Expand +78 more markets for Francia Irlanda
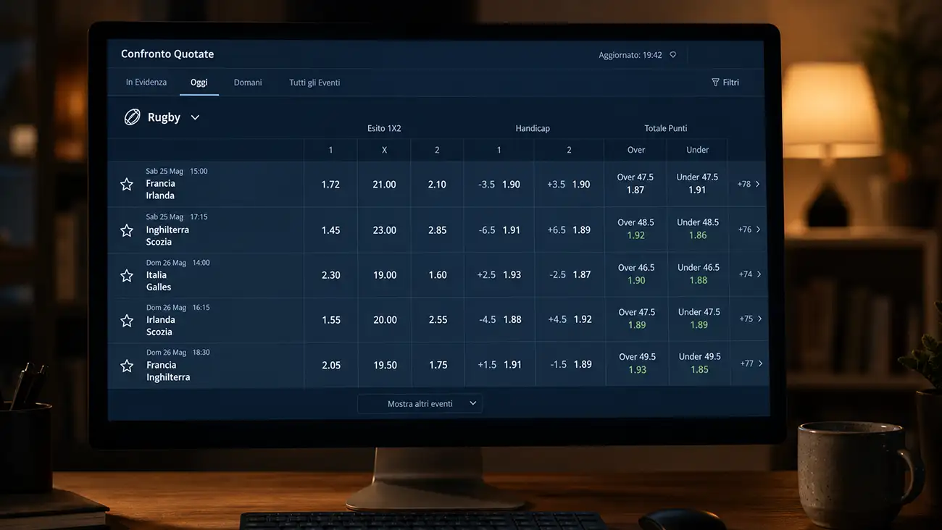This screenshot has height=530, width=942. tap(749, 184)
